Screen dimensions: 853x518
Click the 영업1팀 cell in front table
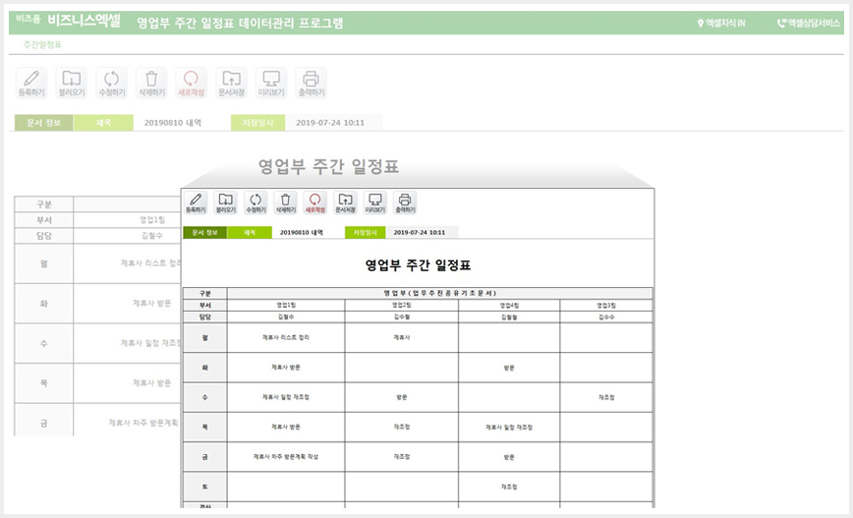(x=286, y=306)
